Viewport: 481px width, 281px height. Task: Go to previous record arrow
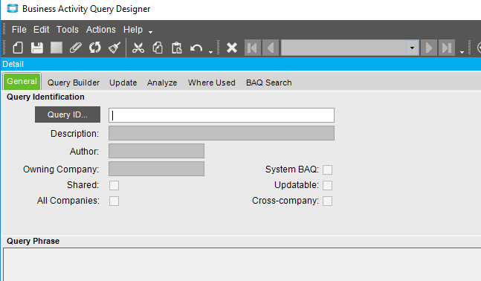(x=271, y=48)
